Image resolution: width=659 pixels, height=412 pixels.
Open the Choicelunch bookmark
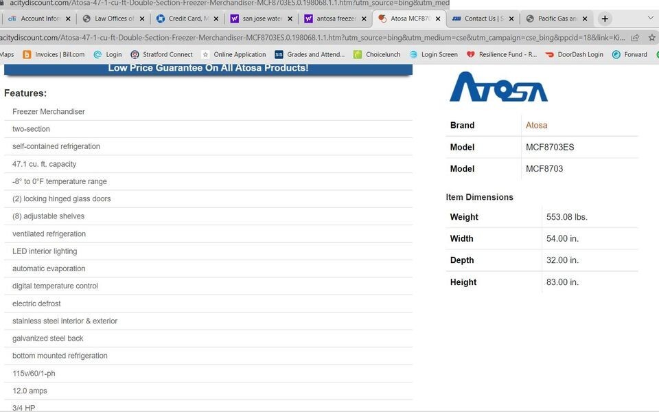point(377,54)
